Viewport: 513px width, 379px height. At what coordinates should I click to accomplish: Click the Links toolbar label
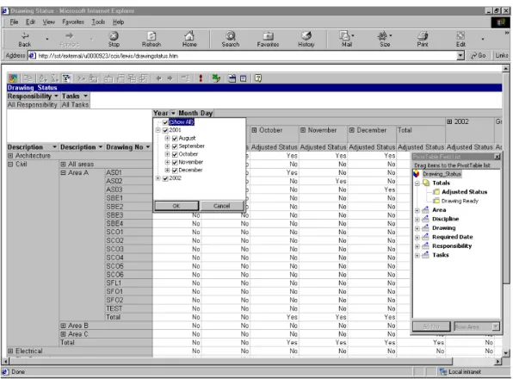click(502, 55)
